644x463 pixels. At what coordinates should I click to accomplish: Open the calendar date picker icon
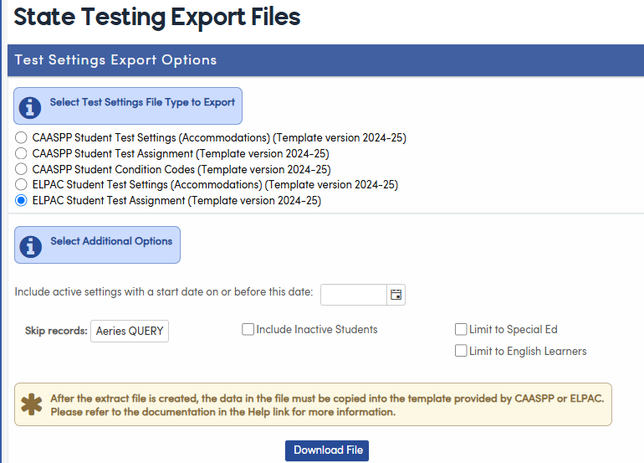396,295
